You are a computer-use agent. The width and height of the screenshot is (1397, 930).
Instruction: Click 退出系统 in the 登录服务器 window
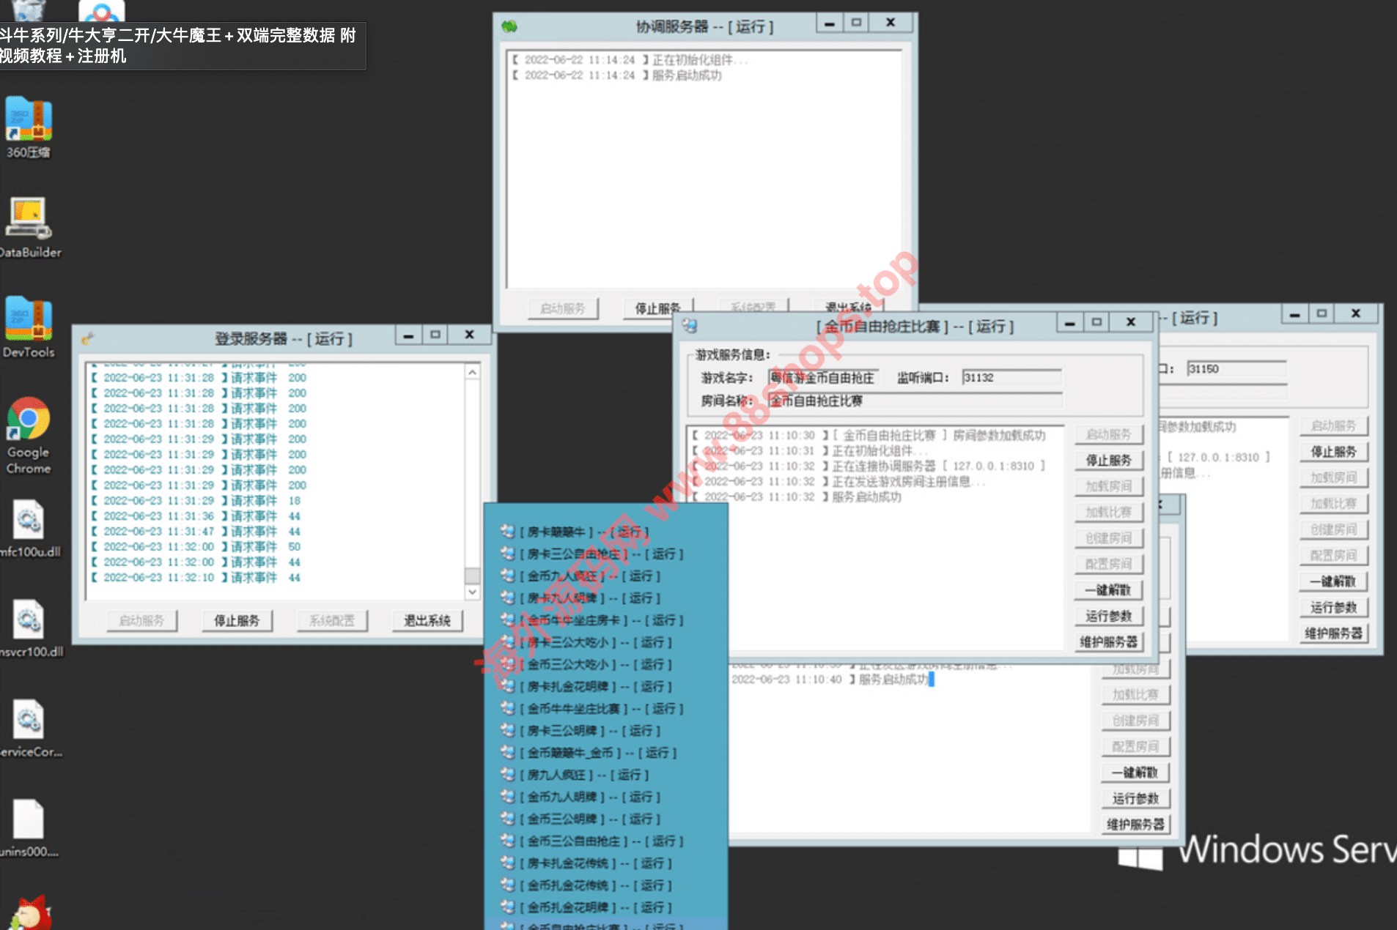[427, 621]
